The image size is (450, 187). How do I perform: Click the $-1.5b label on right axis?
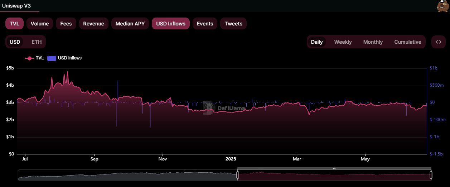click(x=436, y=154)
